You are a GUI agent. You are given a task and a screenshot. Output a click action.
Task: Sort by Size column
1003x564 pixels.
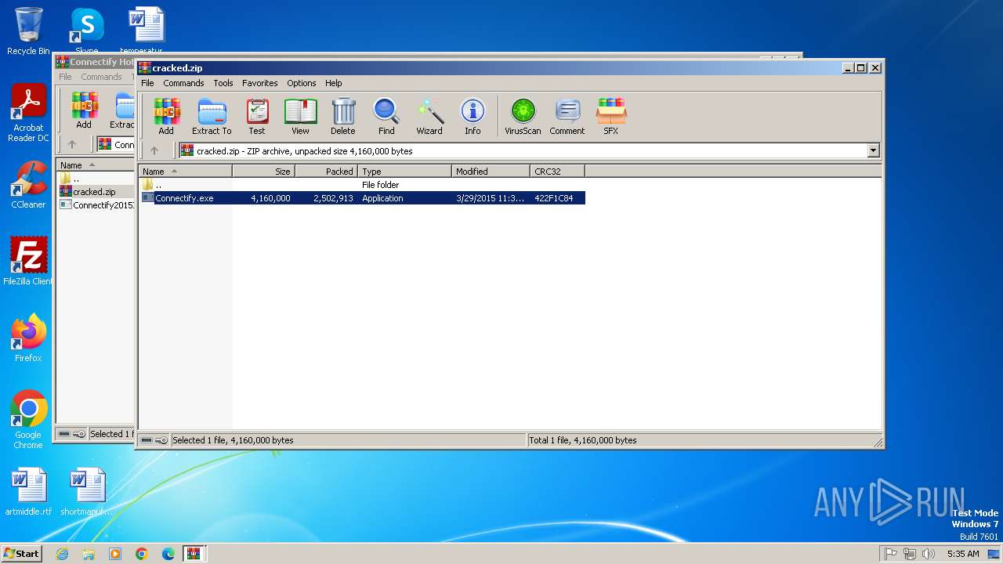tap(264, 172)
